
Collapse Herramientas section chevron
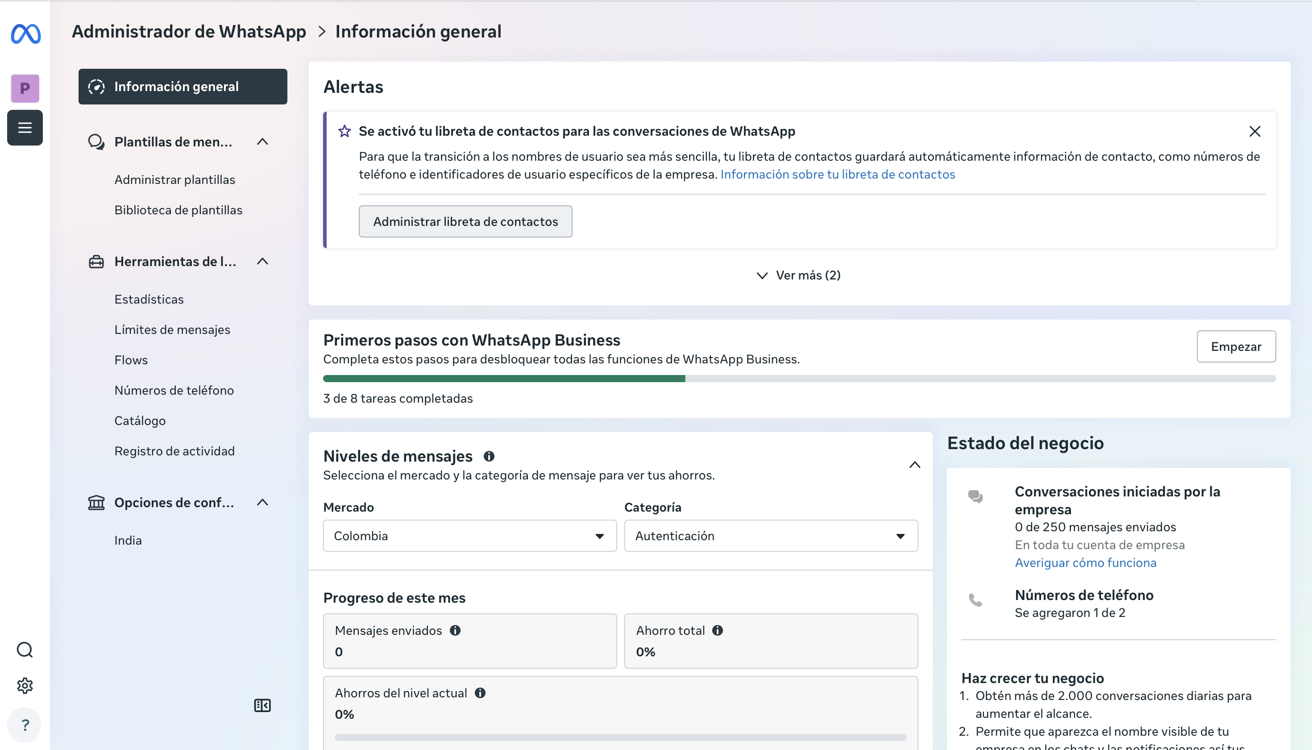click(x=262, y=262)
